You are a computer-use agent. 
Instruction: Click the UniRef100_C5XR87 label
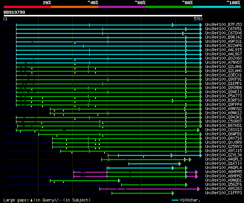223,122
